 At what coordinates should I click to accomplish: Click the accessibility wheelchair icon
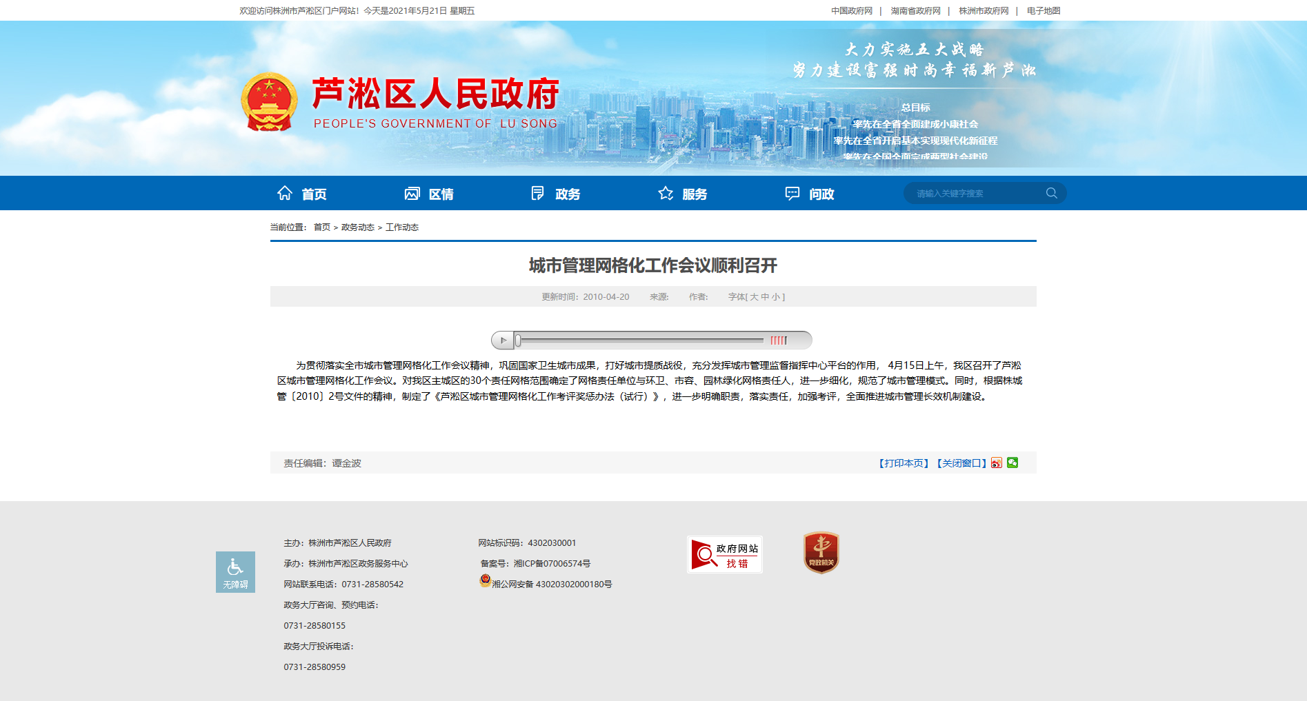tap(235, 571)
